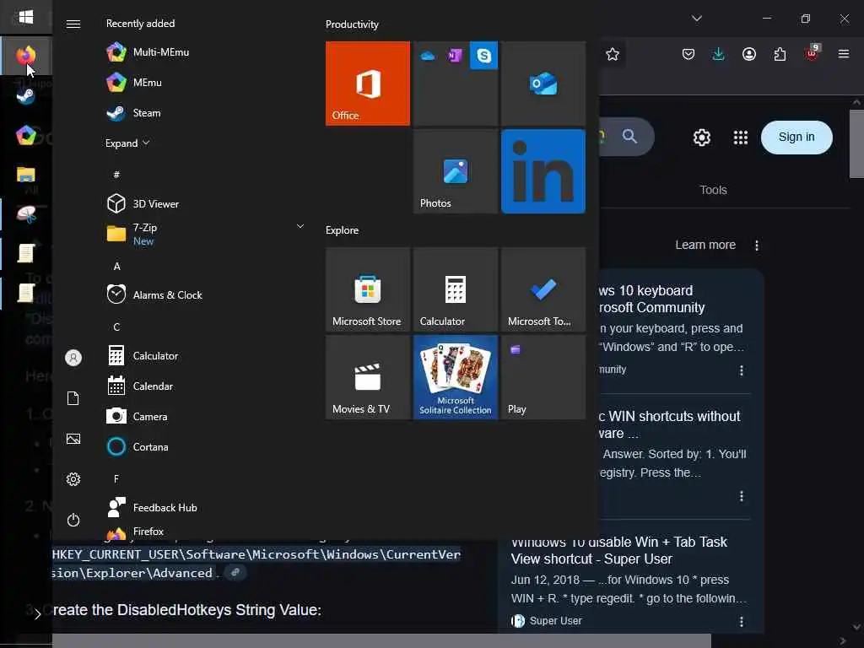864x648 pixels.
Task: Open the OneNote small tile
Action: [x=455, y=55]
